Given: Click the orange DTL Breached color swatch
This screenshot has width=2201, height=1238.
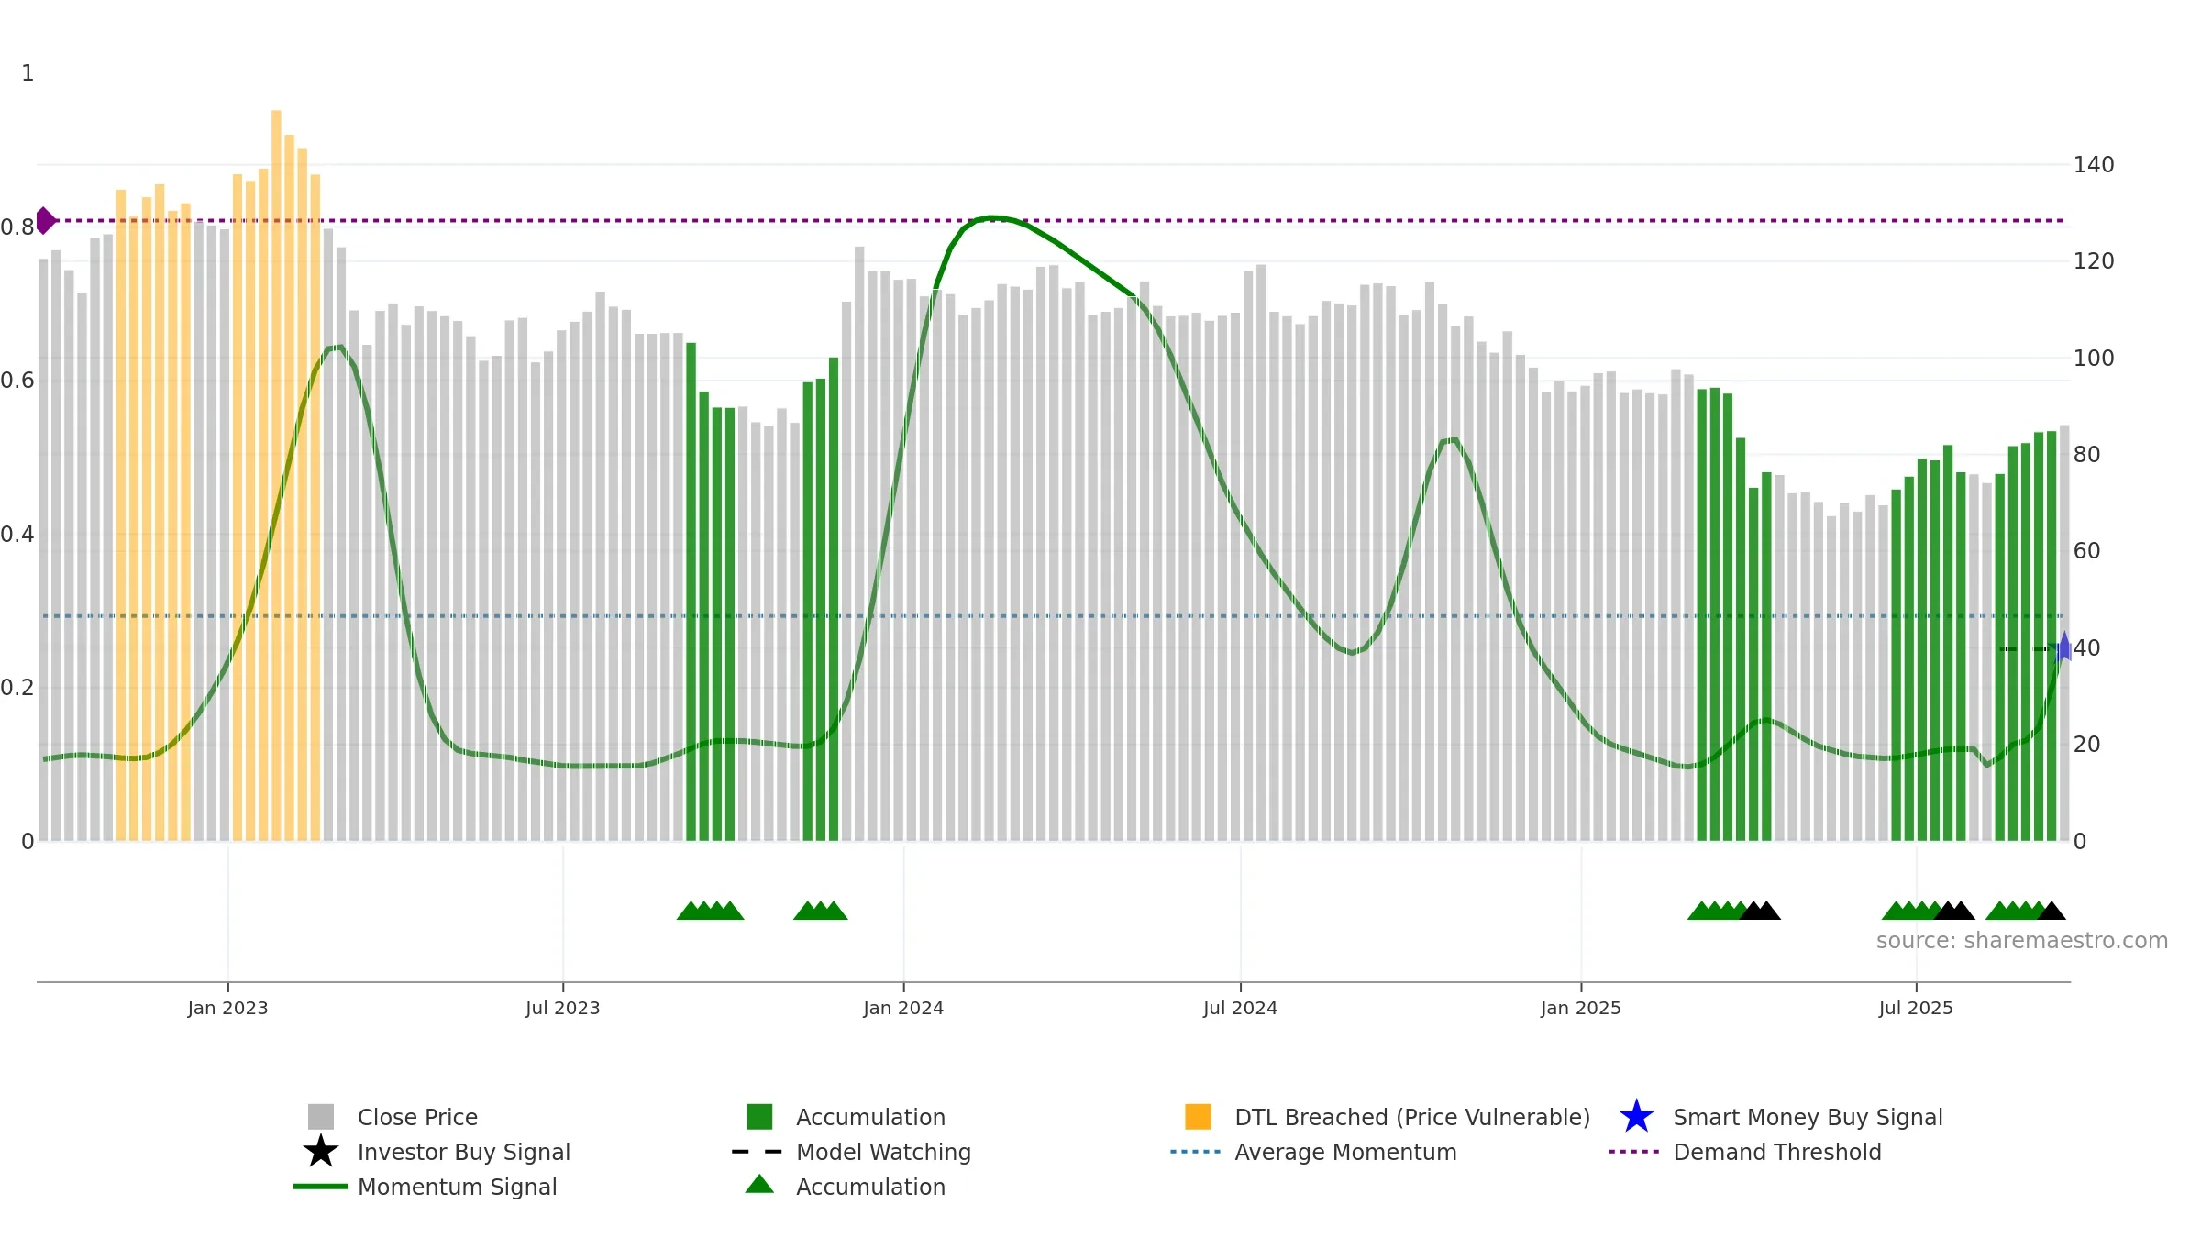Looking at the screenshot, I should click(x=1198, y=1116).
